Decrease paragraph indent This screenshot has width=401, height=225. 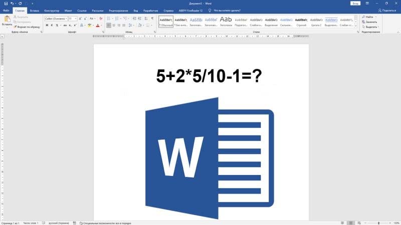[134, 18]
